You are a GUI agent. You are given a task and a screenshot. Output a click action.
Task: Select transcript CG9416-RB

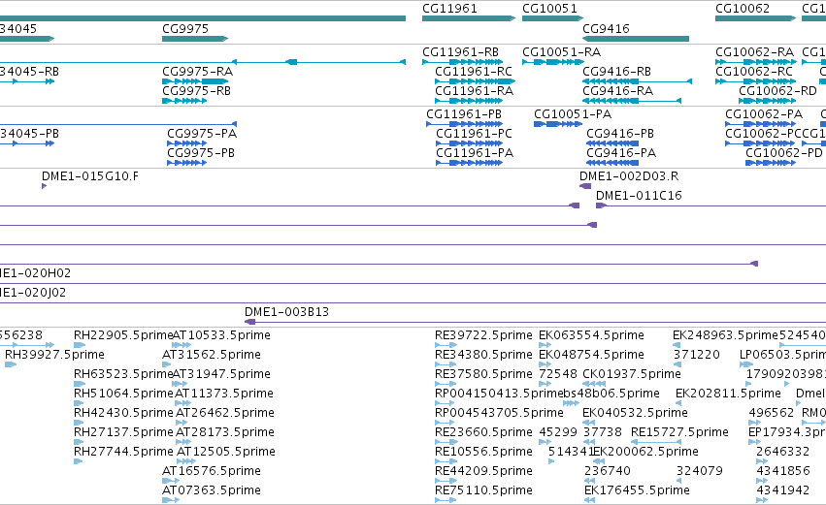(637, 81)
